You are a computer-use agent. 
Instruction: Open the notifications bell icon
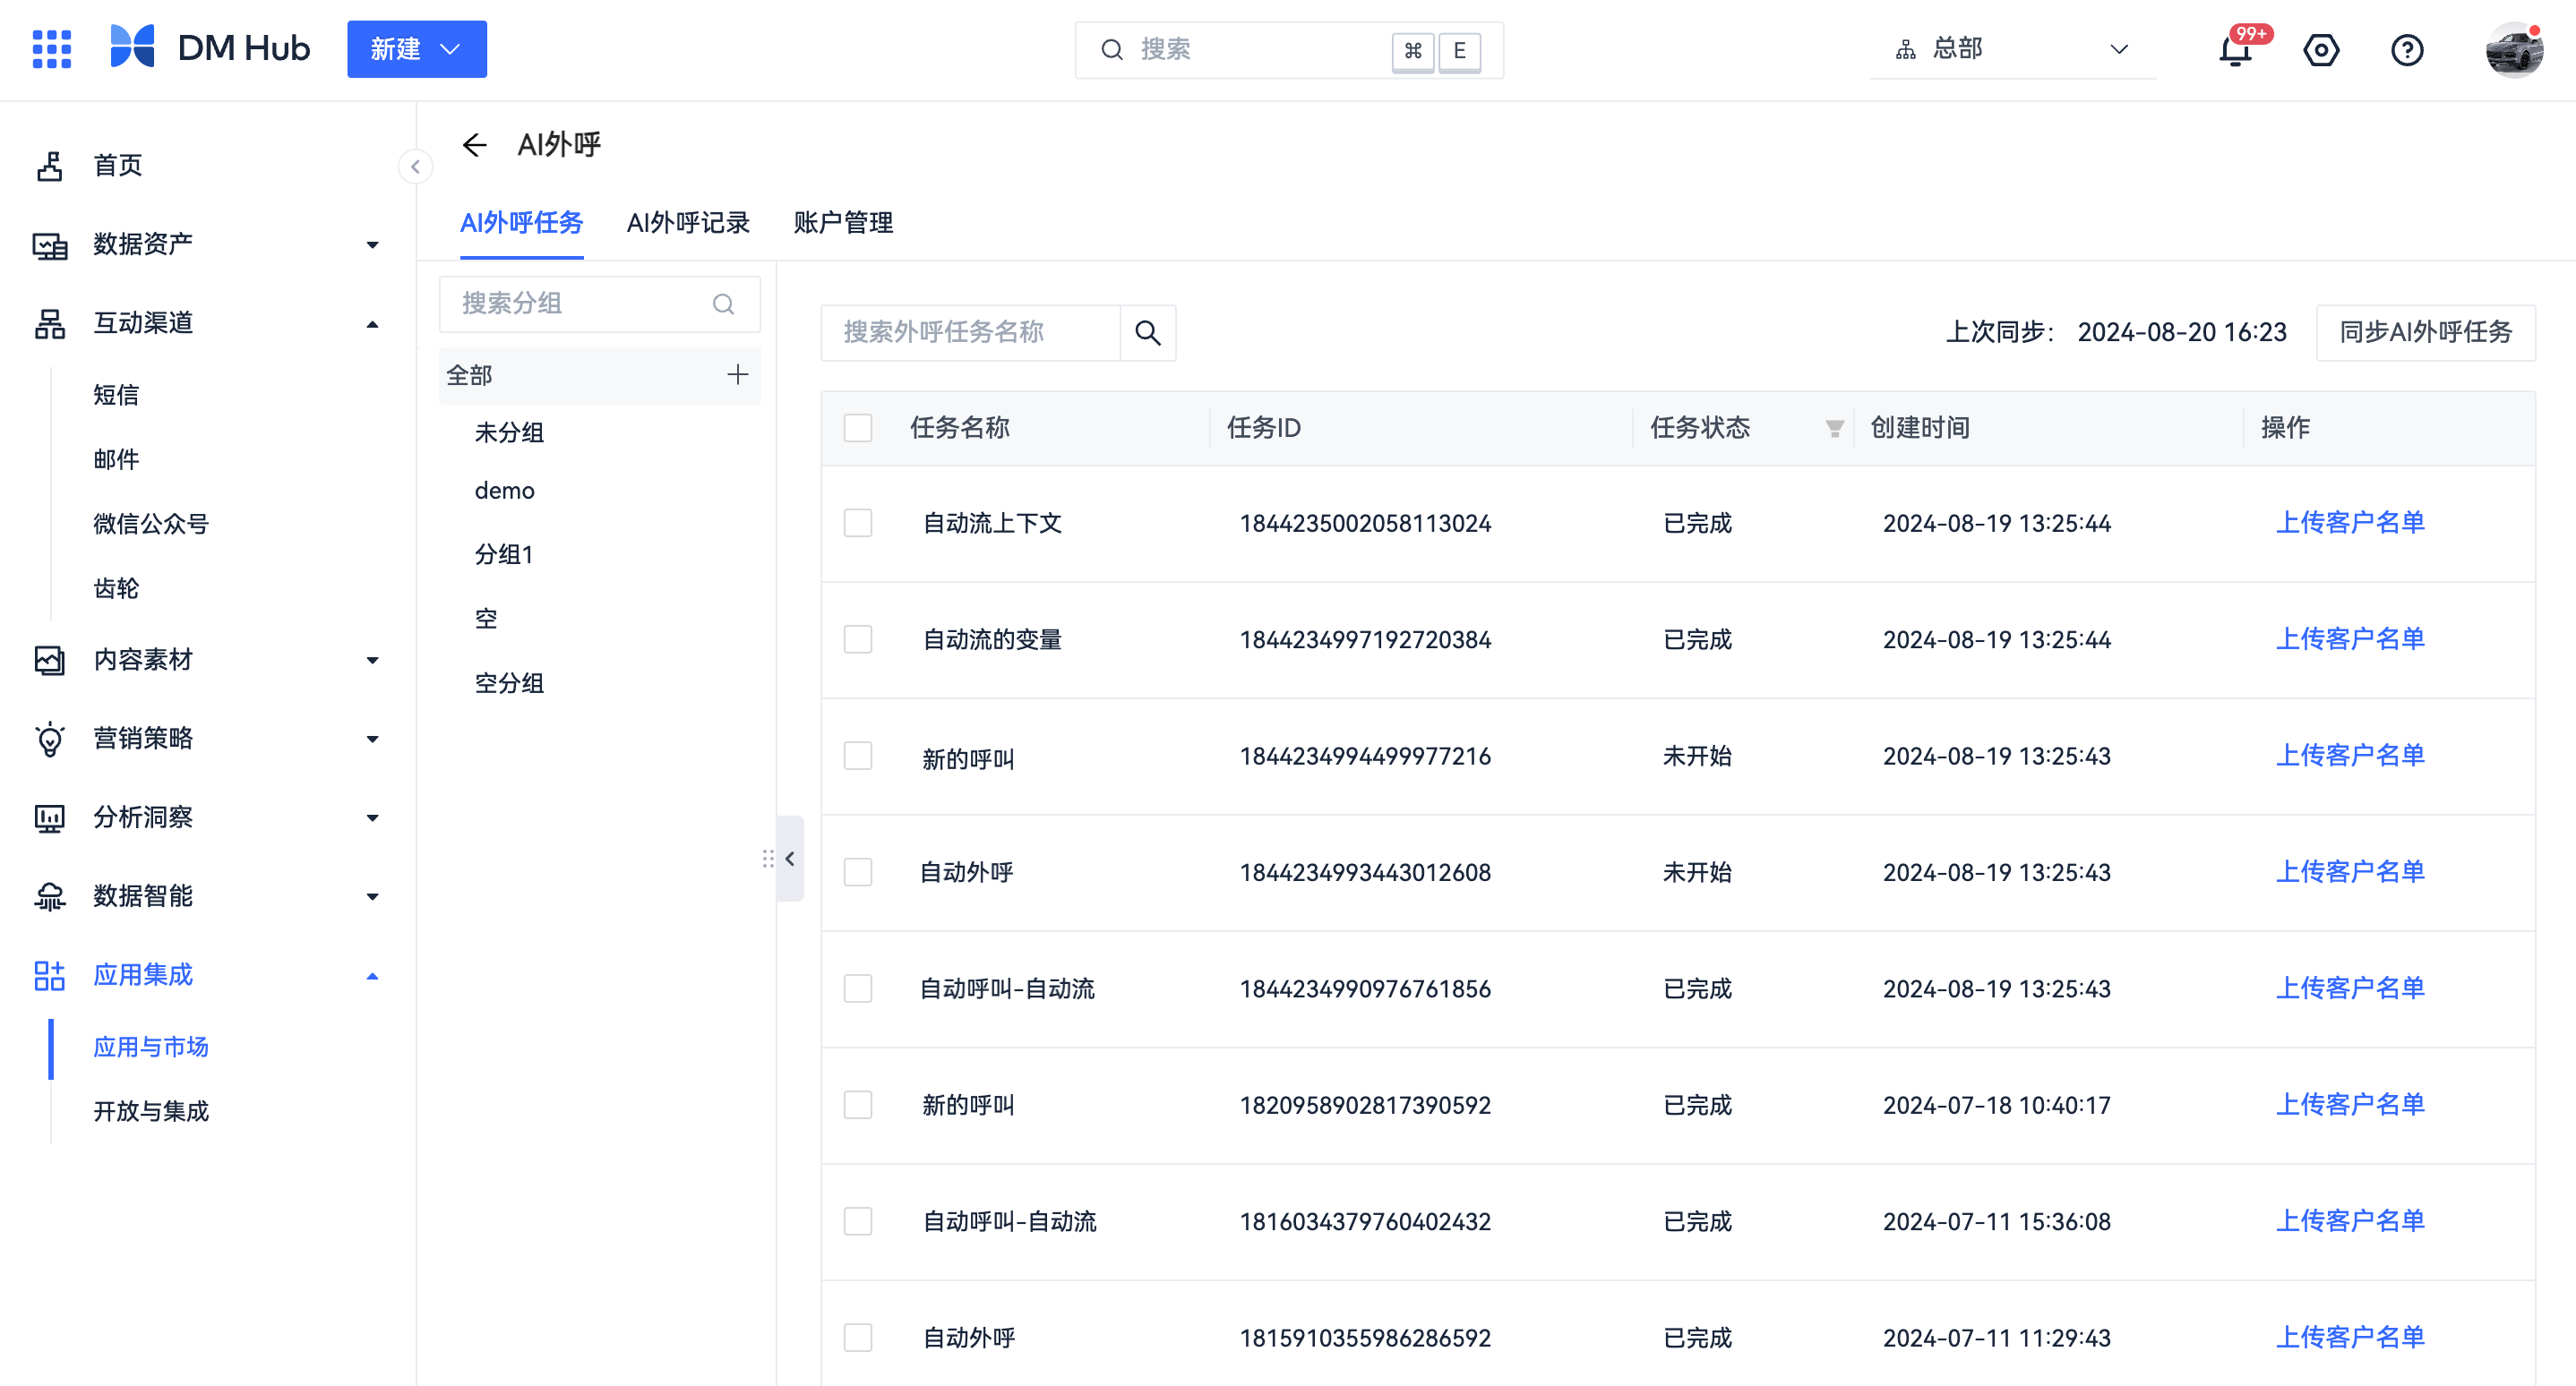click(2235, 50)
